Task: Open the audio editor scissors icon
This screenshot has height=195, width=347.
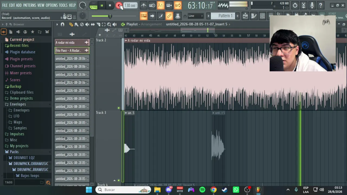Action: tap(304, 5)
